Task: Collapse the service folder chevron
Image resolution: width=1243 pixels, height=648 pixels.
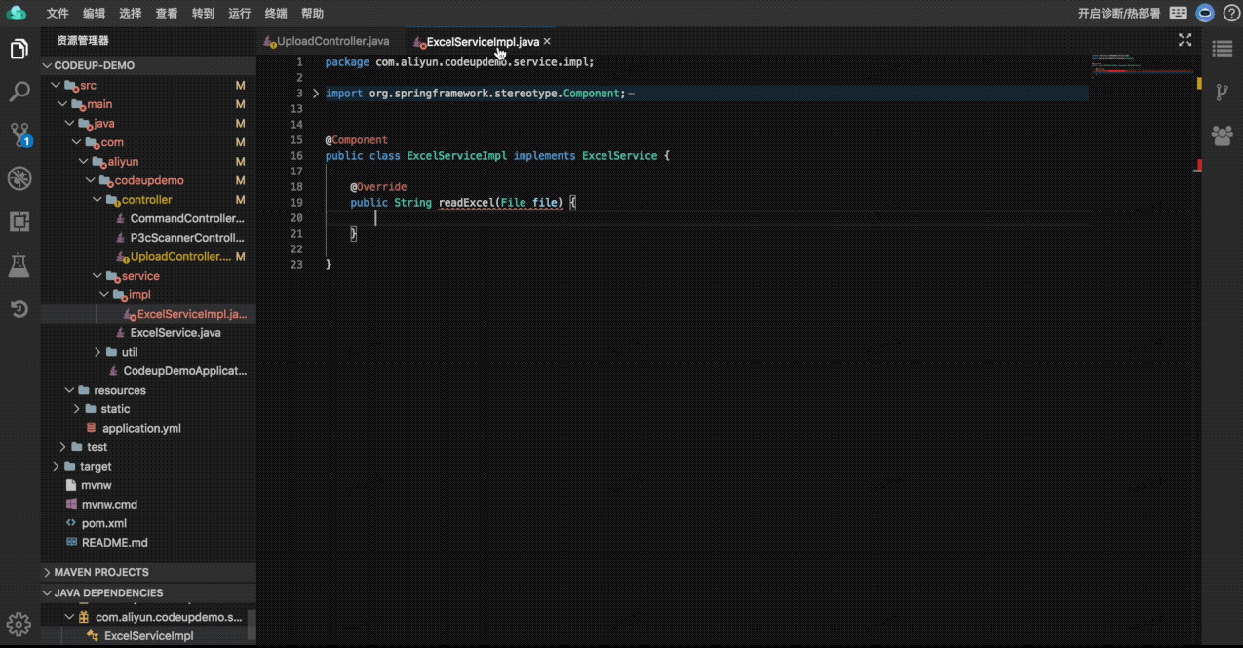Action: click(97, 276)
